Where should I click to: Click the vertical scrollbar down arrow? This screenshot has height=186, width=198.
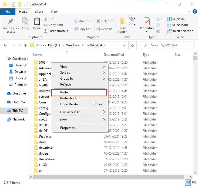(x=195, y=172)
